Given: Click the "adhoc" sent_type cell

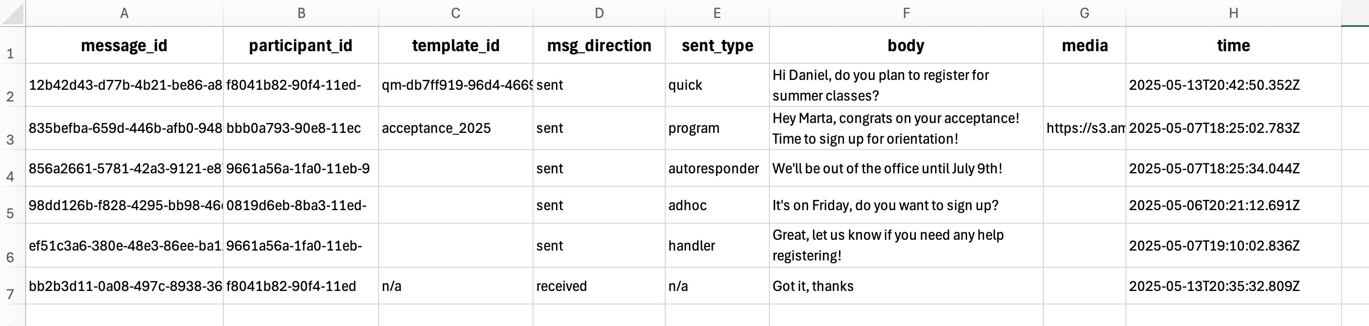Looking at the screenshot, I should tap(716, 206).
